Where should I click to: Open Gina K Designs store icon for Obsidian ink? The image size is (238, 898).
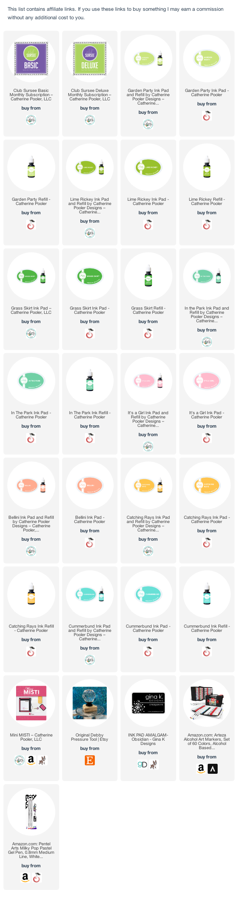(x=142, y=765)
